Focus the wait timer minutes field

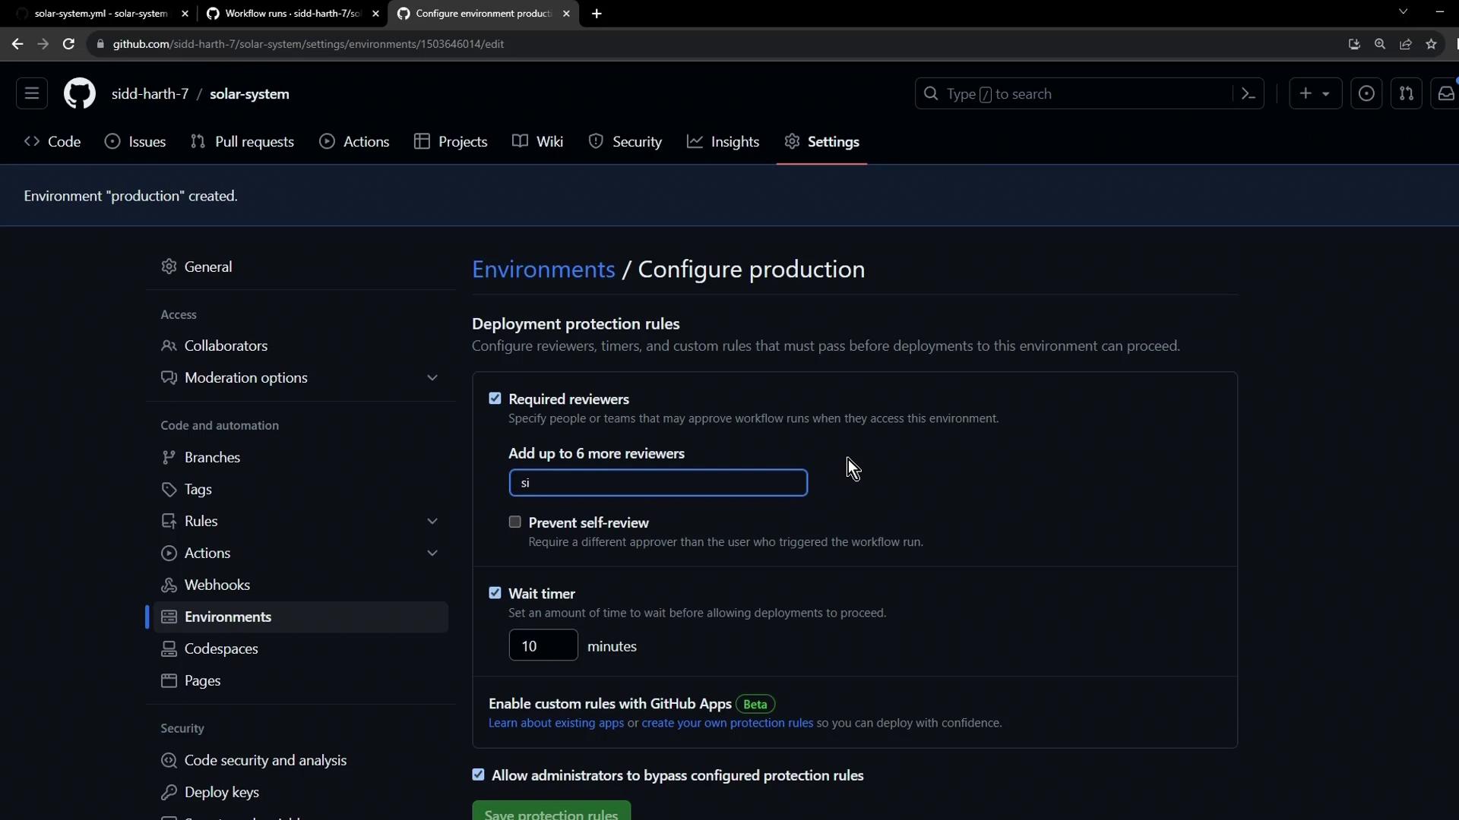click(543, 646)
